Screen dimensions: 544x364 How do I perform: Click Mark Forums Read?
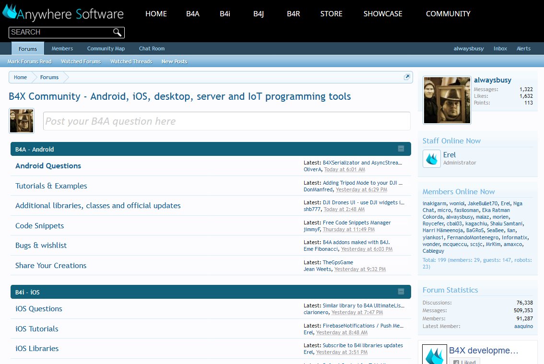click(29, 61)
